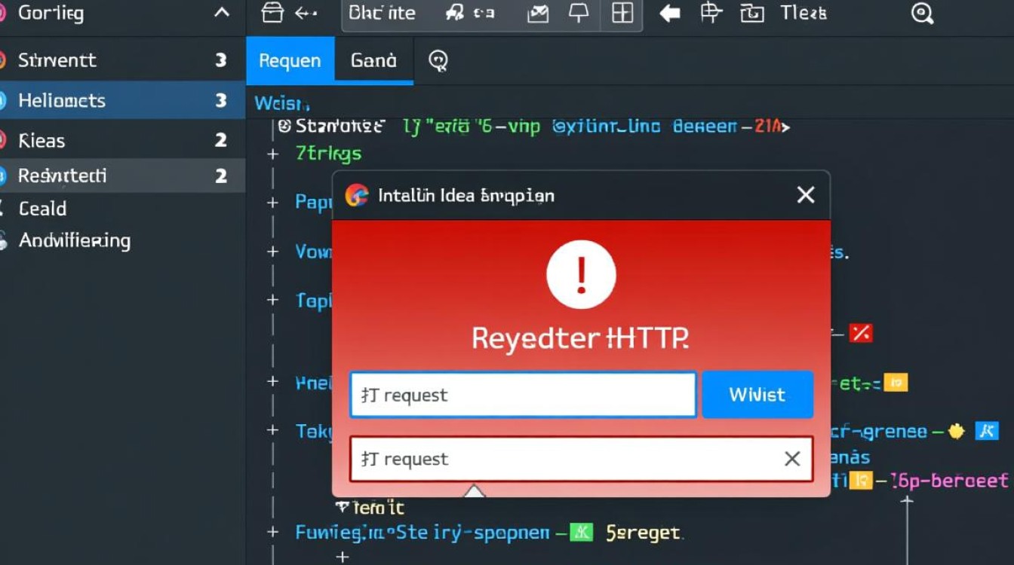1014x565 pixels.
Task: Click the red percent badge in editor
Action: 860,332
